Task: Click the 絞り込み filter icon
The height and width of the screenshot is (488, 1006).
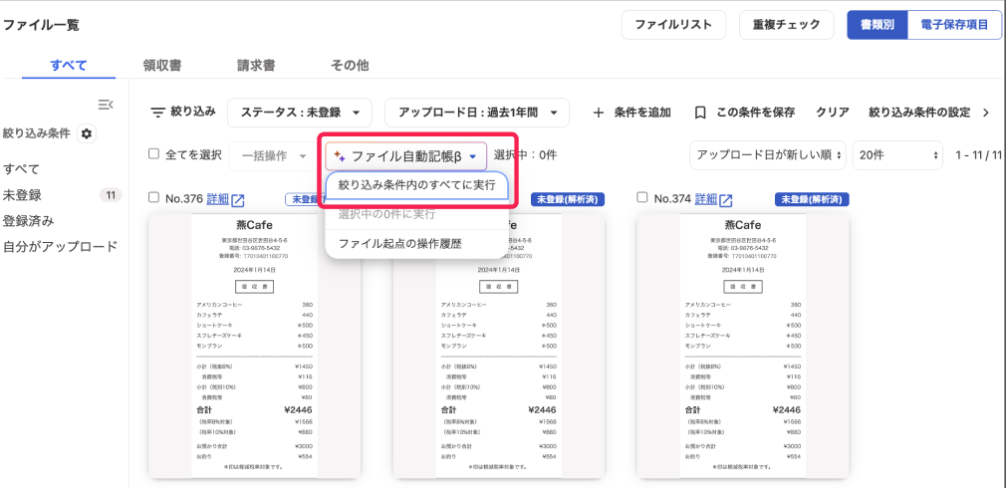Action: (157, 113)
